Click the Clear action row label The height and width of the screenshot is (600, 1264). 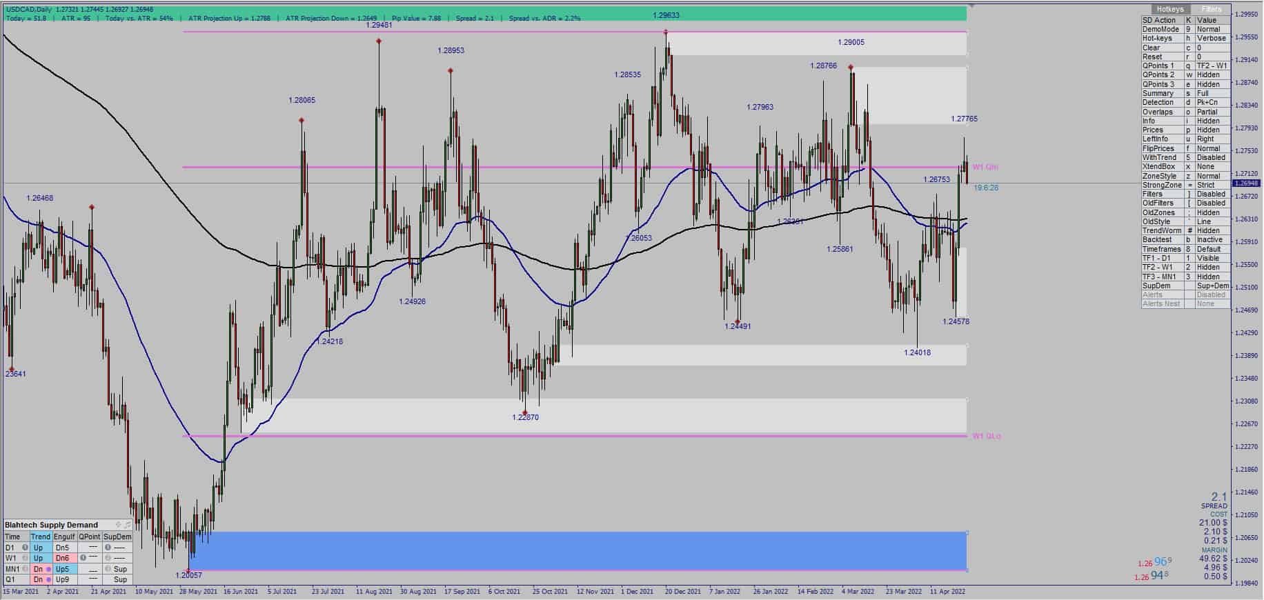(x=1163, y=48)
